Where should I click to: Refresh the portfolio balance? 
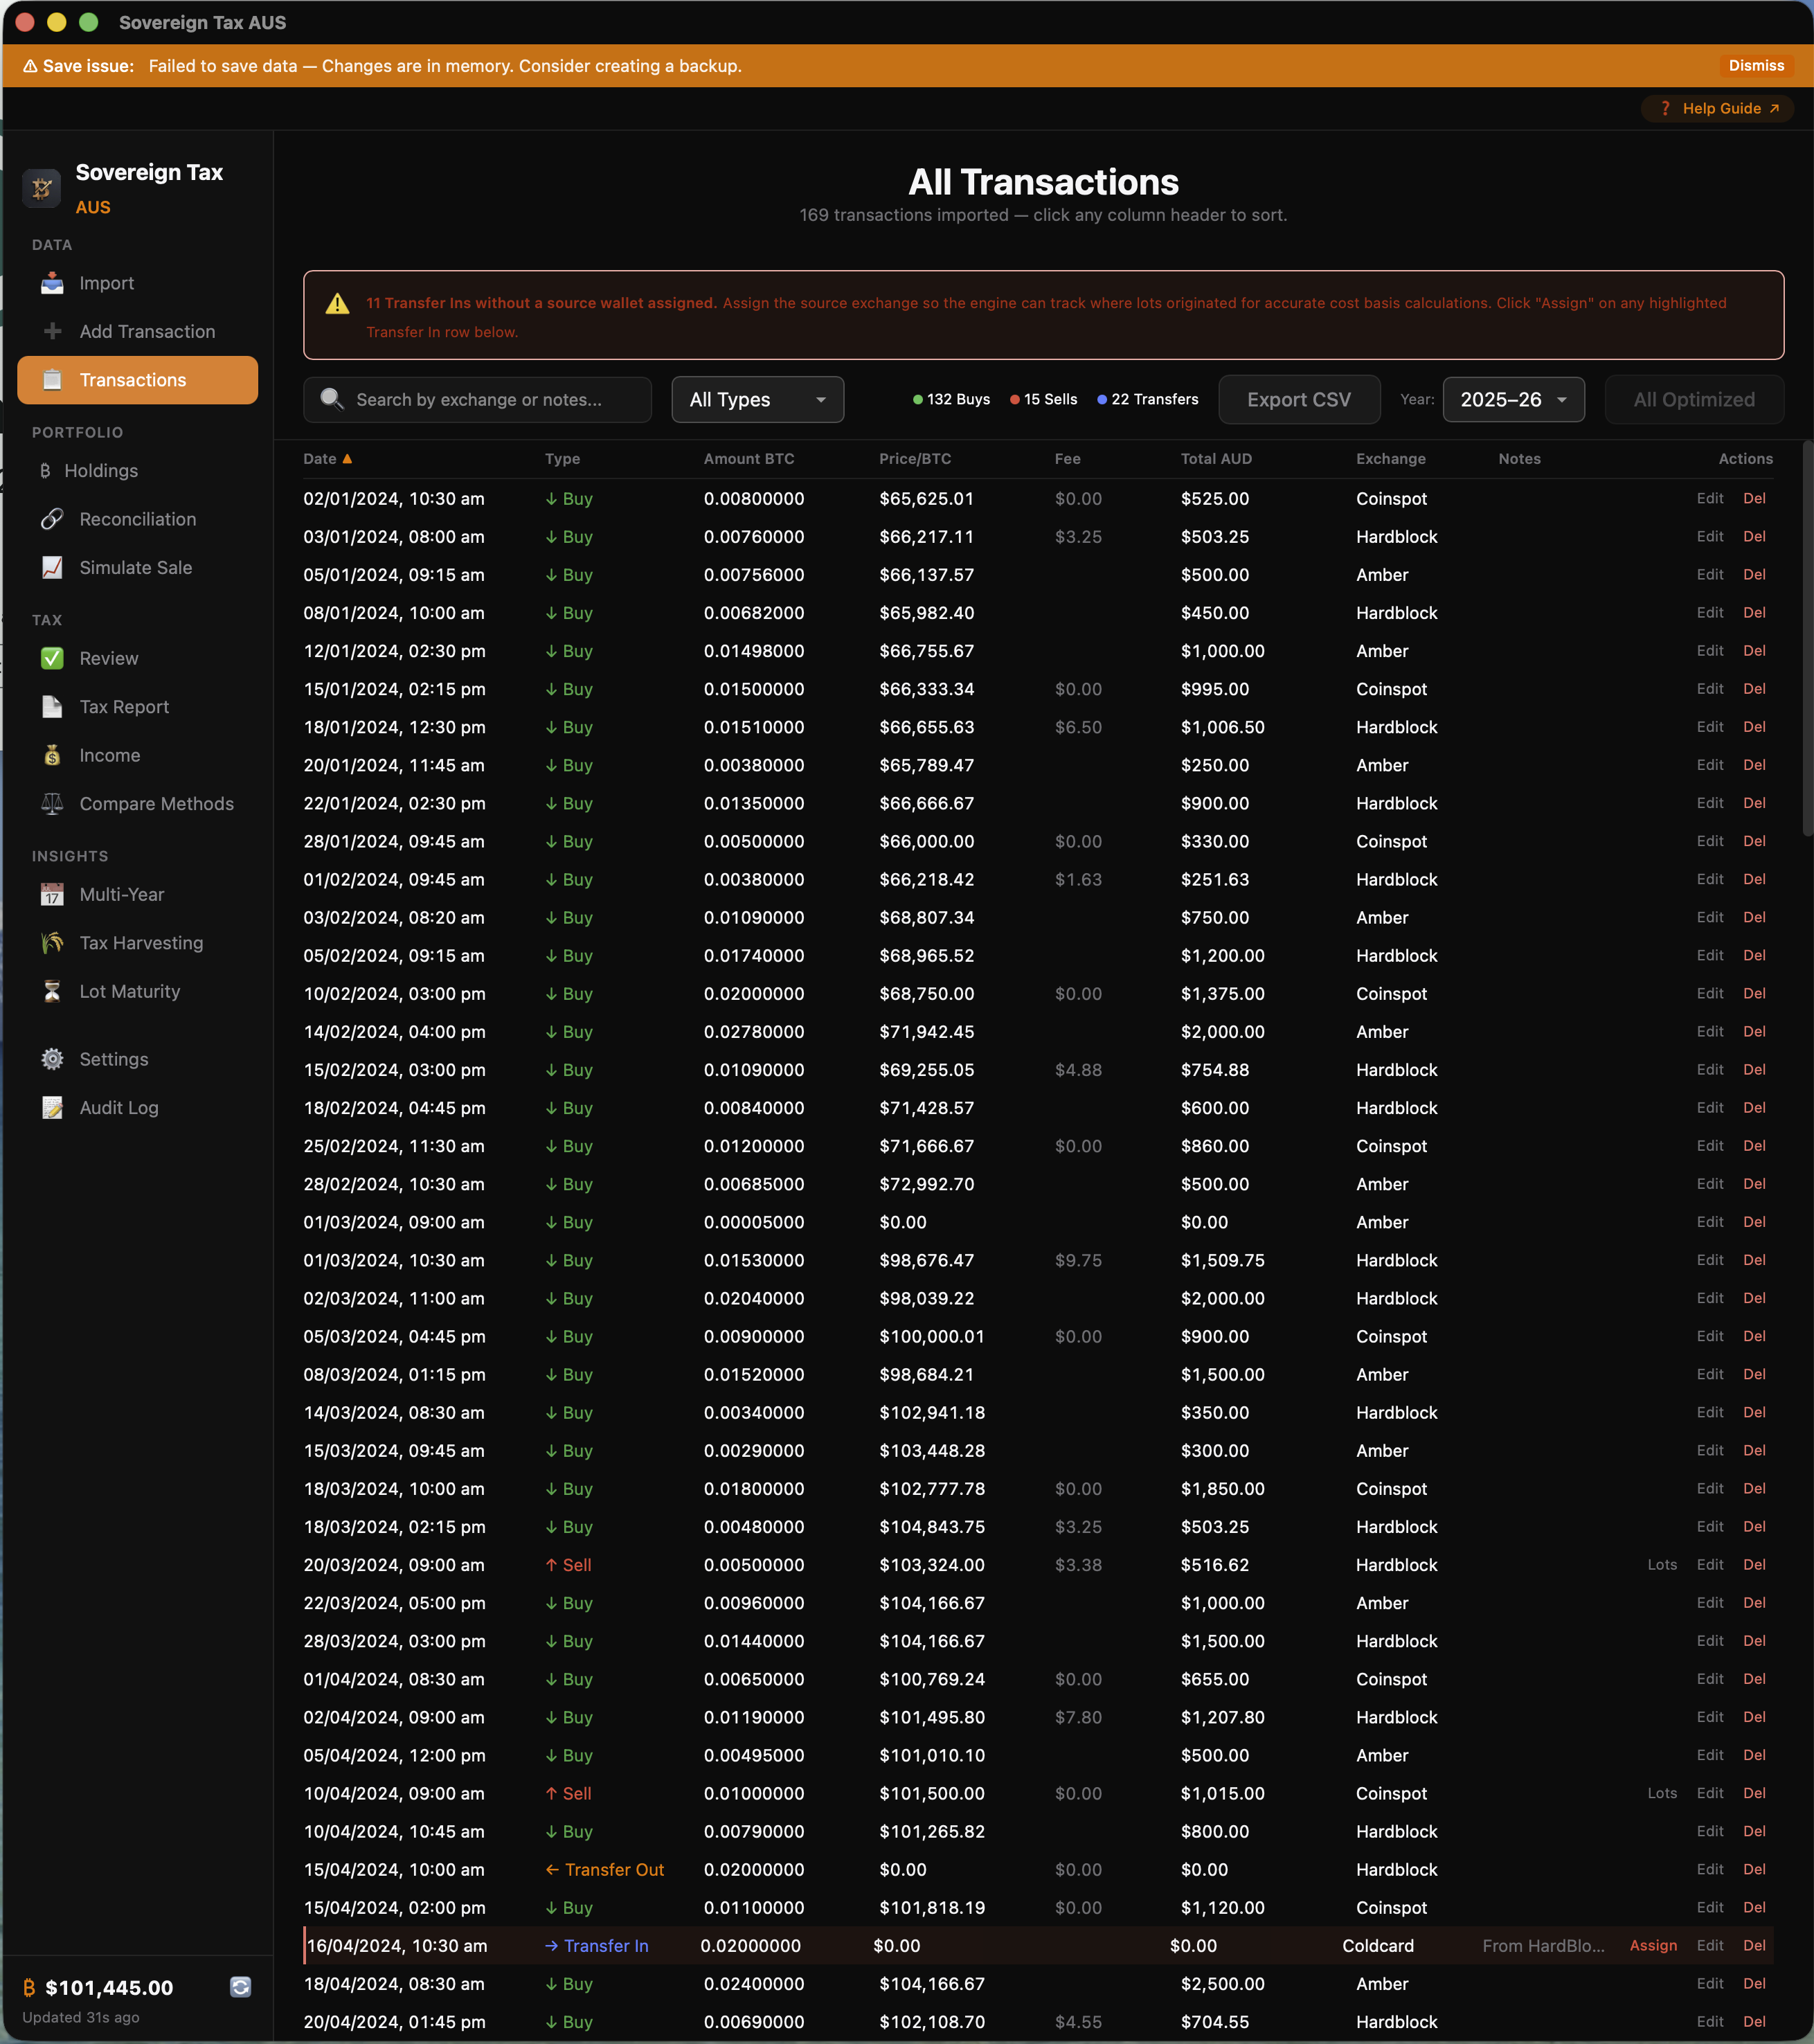[x=240, y=1987]
